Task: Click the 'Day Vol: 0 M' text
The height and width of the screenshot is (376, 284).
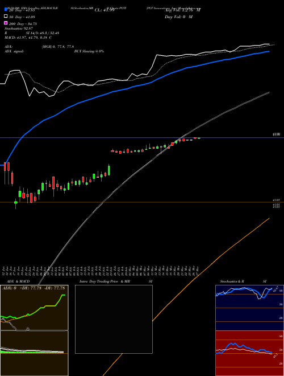Action: tap(178, 17)
